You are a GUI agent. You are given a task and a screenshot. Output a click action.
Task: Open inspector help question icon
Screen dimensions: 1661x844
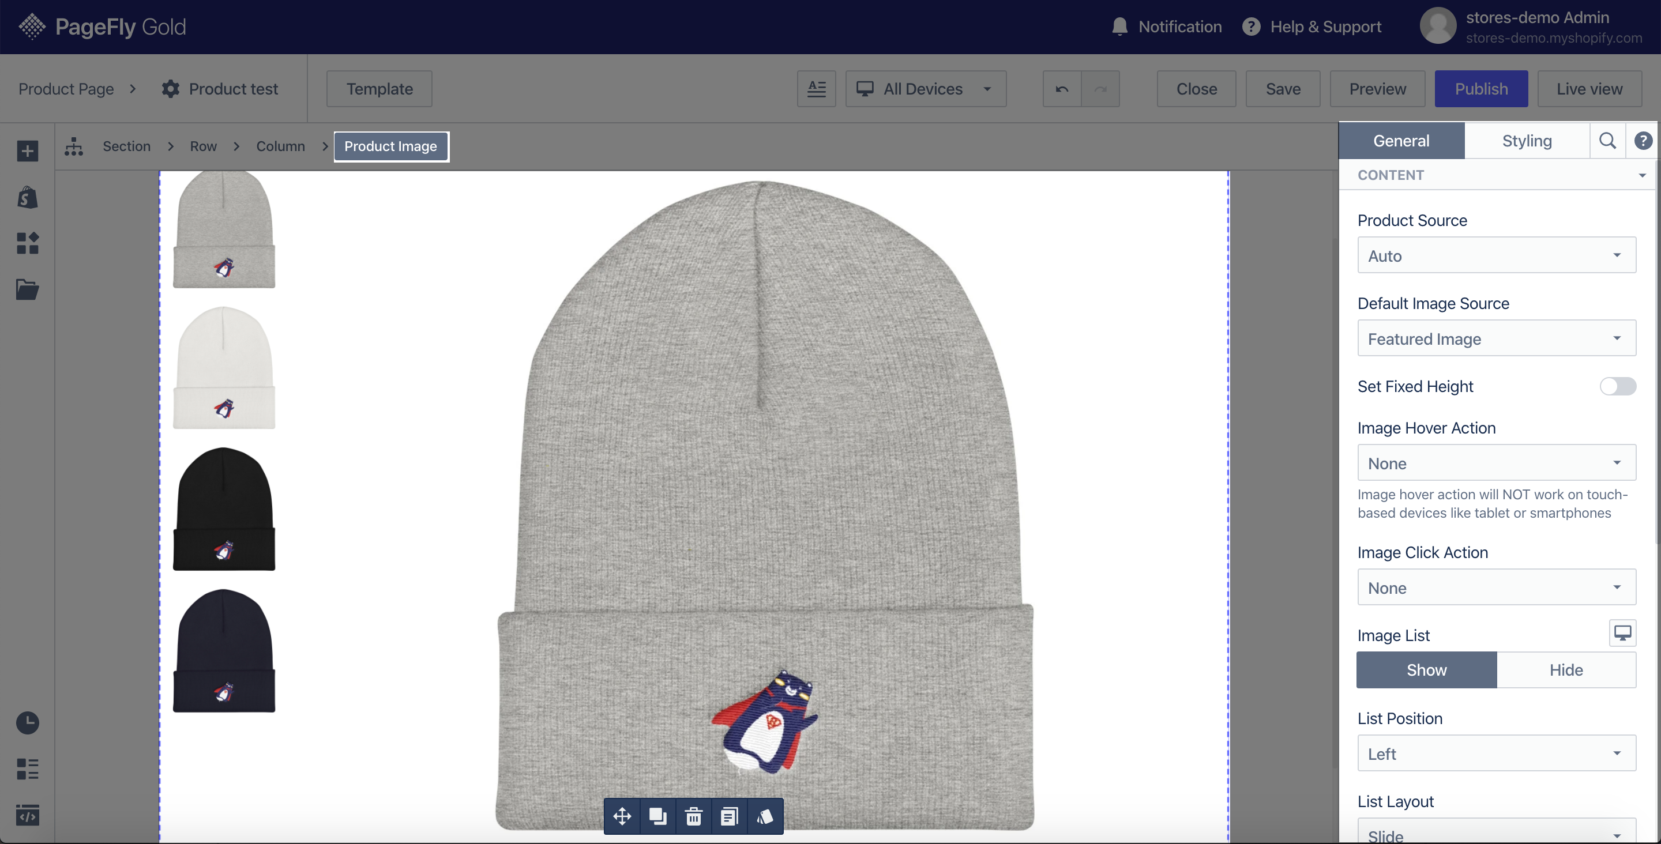(x=1643, y=141)
